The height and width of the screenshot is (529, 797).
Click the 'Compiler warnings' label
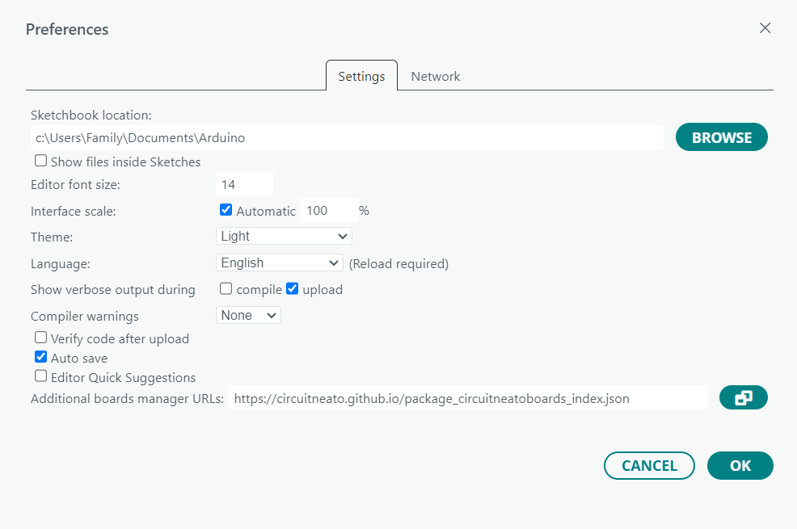click(84, 317)
